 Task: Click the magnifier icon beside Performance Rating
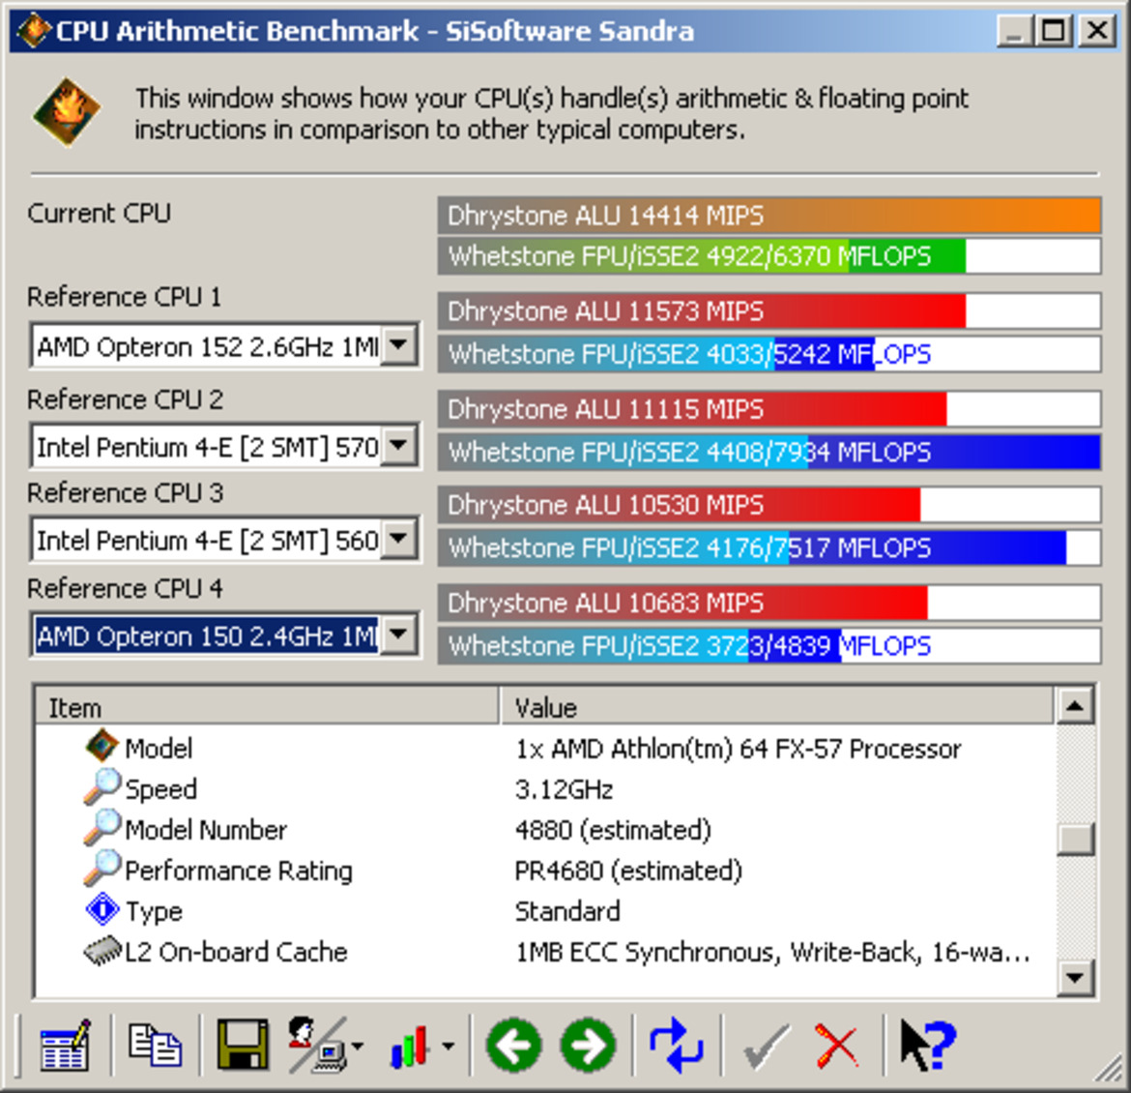tap(101, 868)
